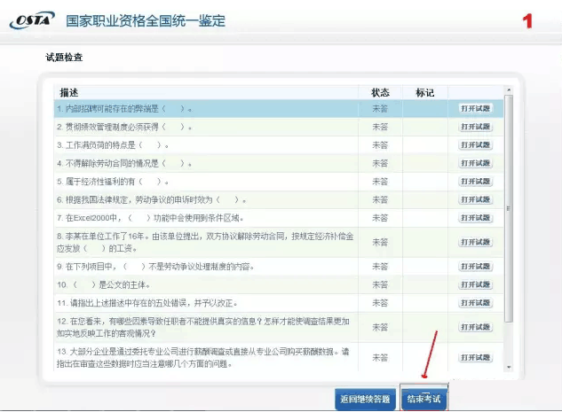Image resolution: width=562 pixels, height=412 pixels.
Task: Open question 5 经济性福利 via 打开试题
Action: (475, 182)
